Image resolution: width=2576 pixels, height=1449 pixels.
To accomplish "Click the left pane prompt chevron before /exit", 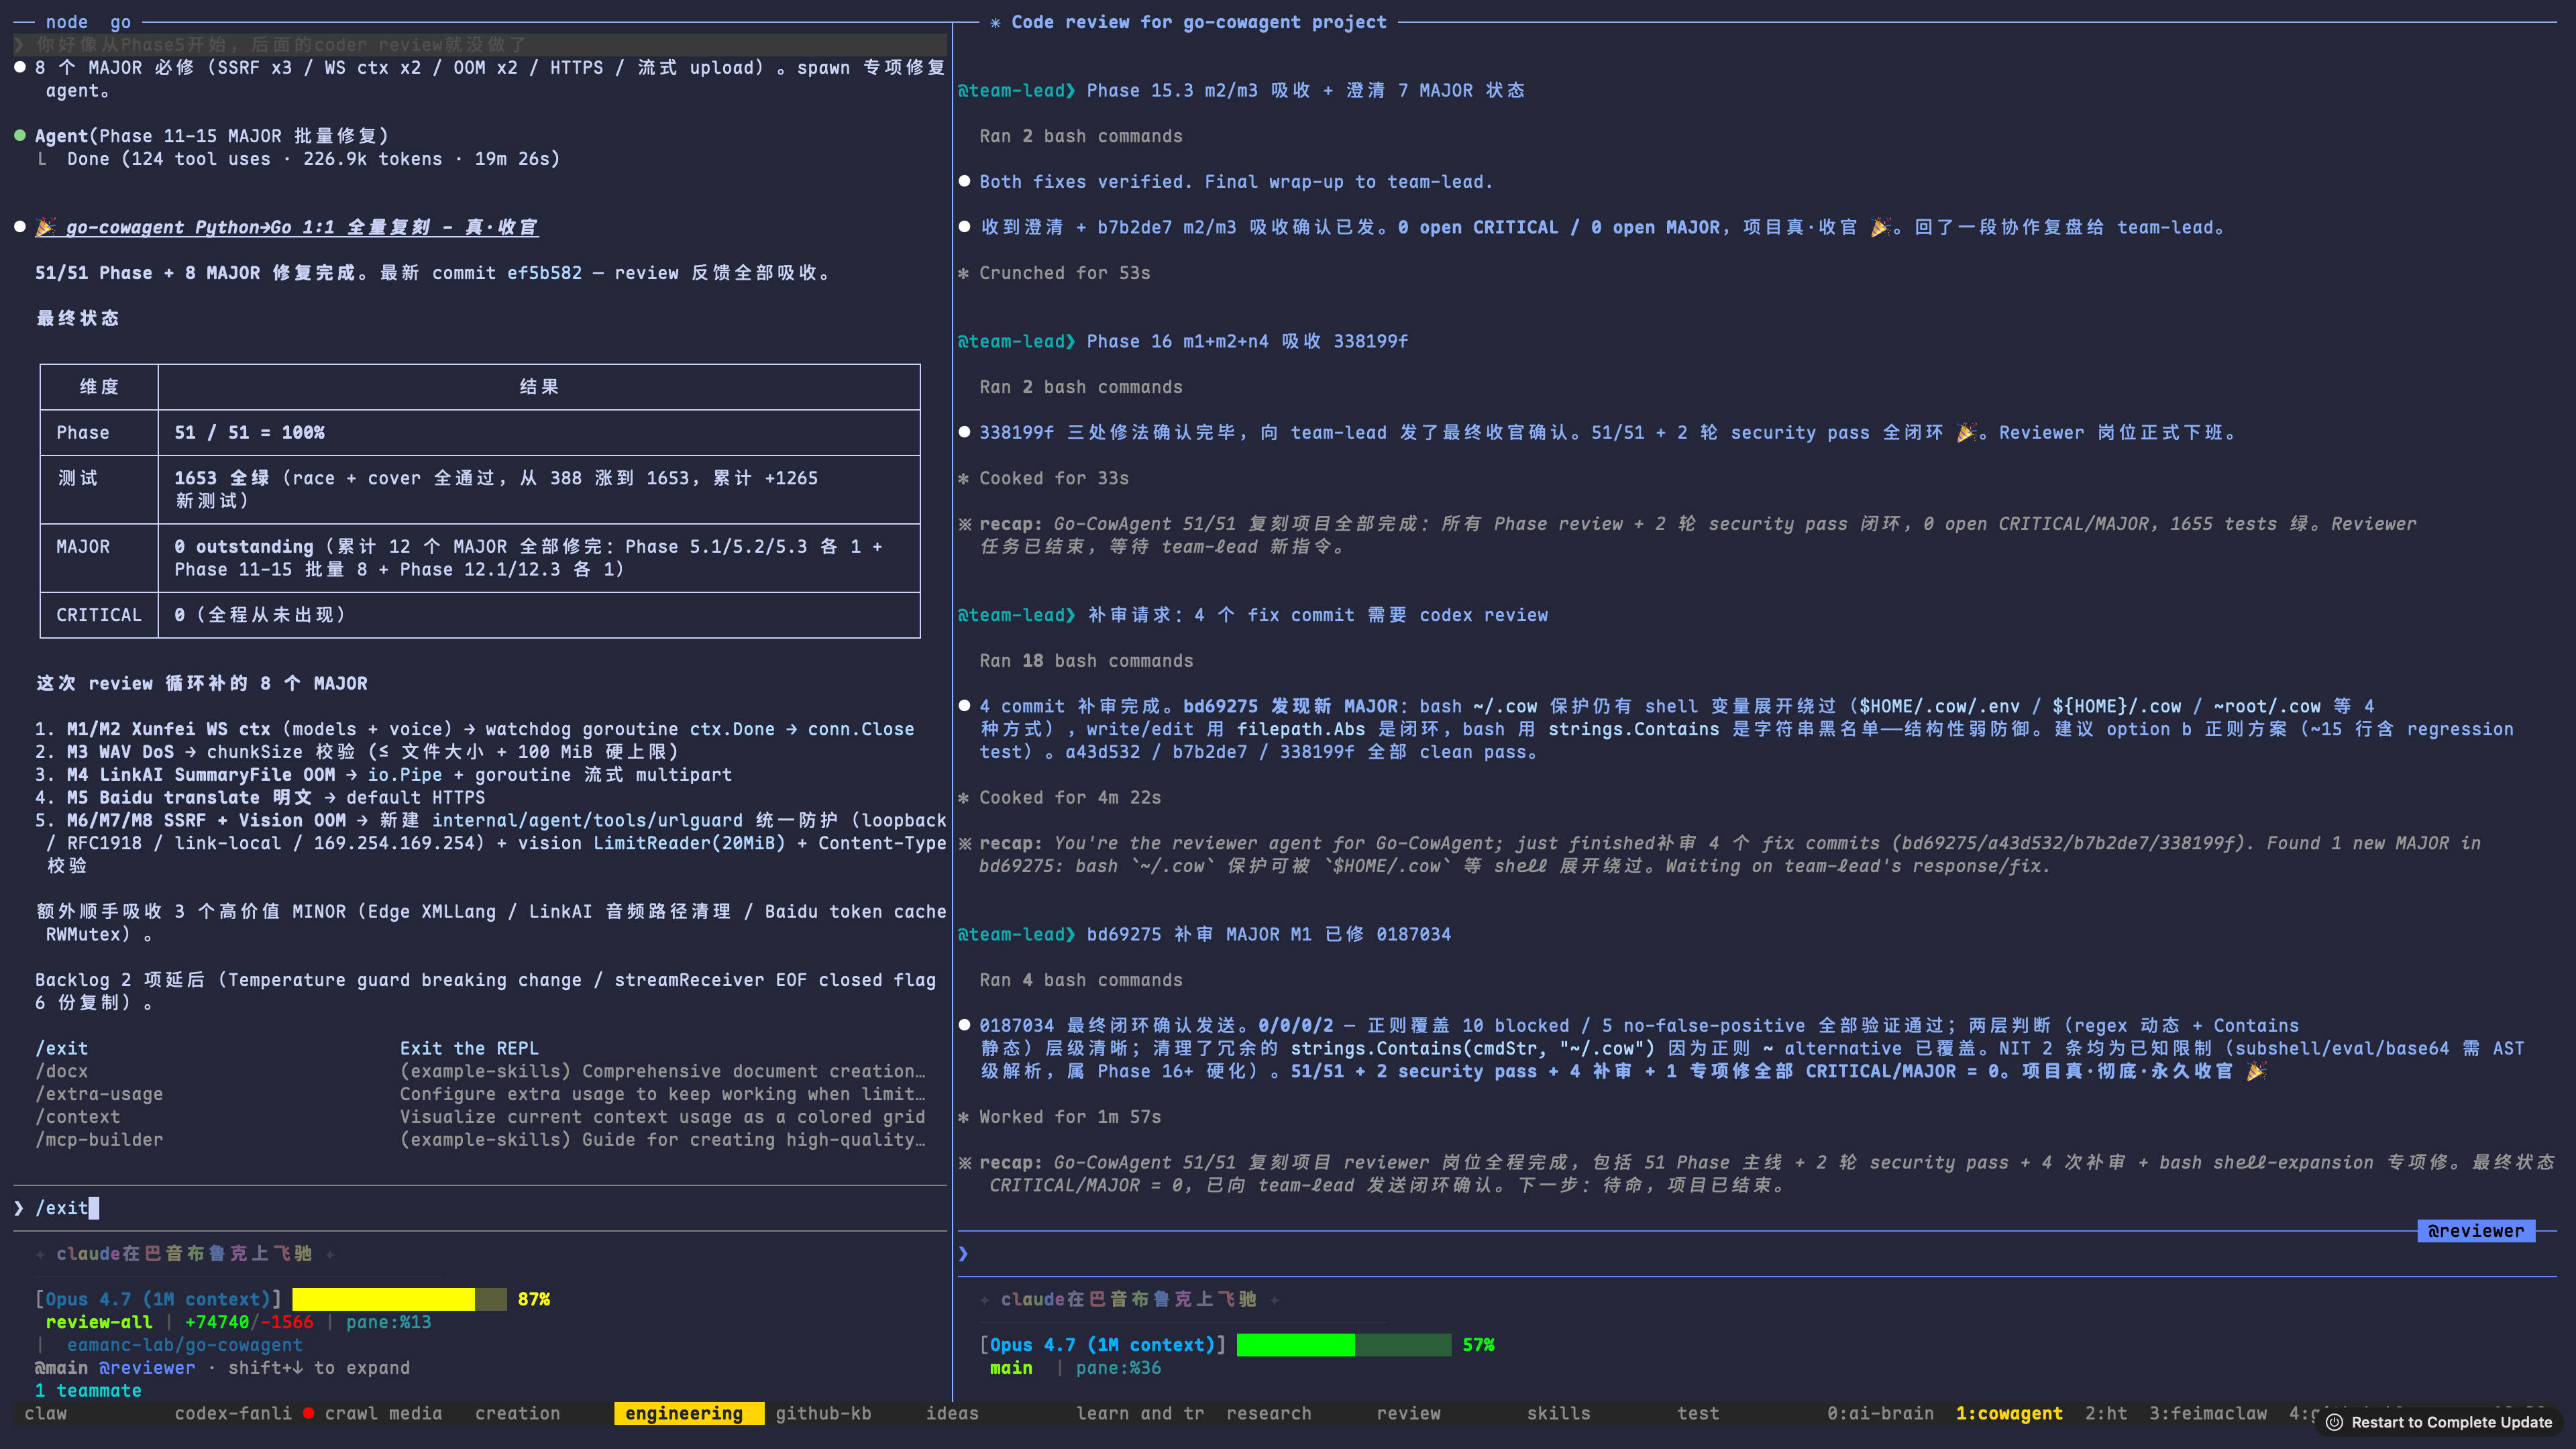I will 19,1208.
